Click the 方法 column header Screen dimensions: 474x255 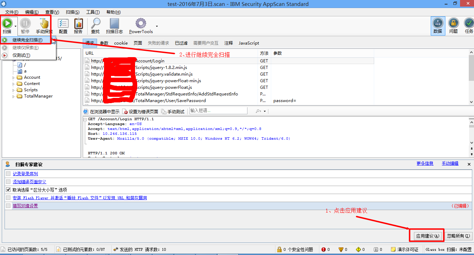(264, 53)
